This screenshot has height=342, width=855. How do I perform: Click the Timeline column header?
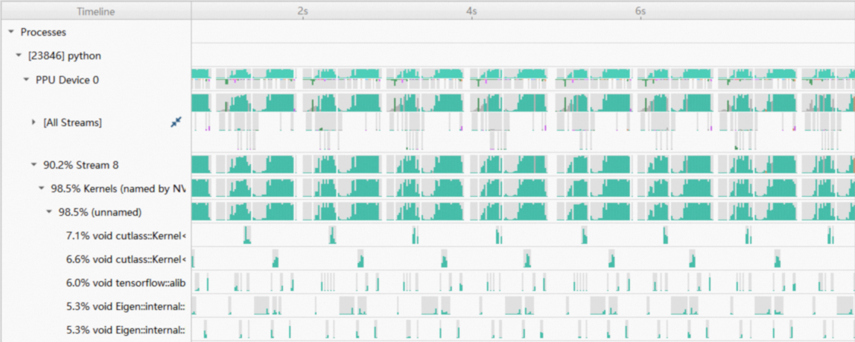(96, 11)
